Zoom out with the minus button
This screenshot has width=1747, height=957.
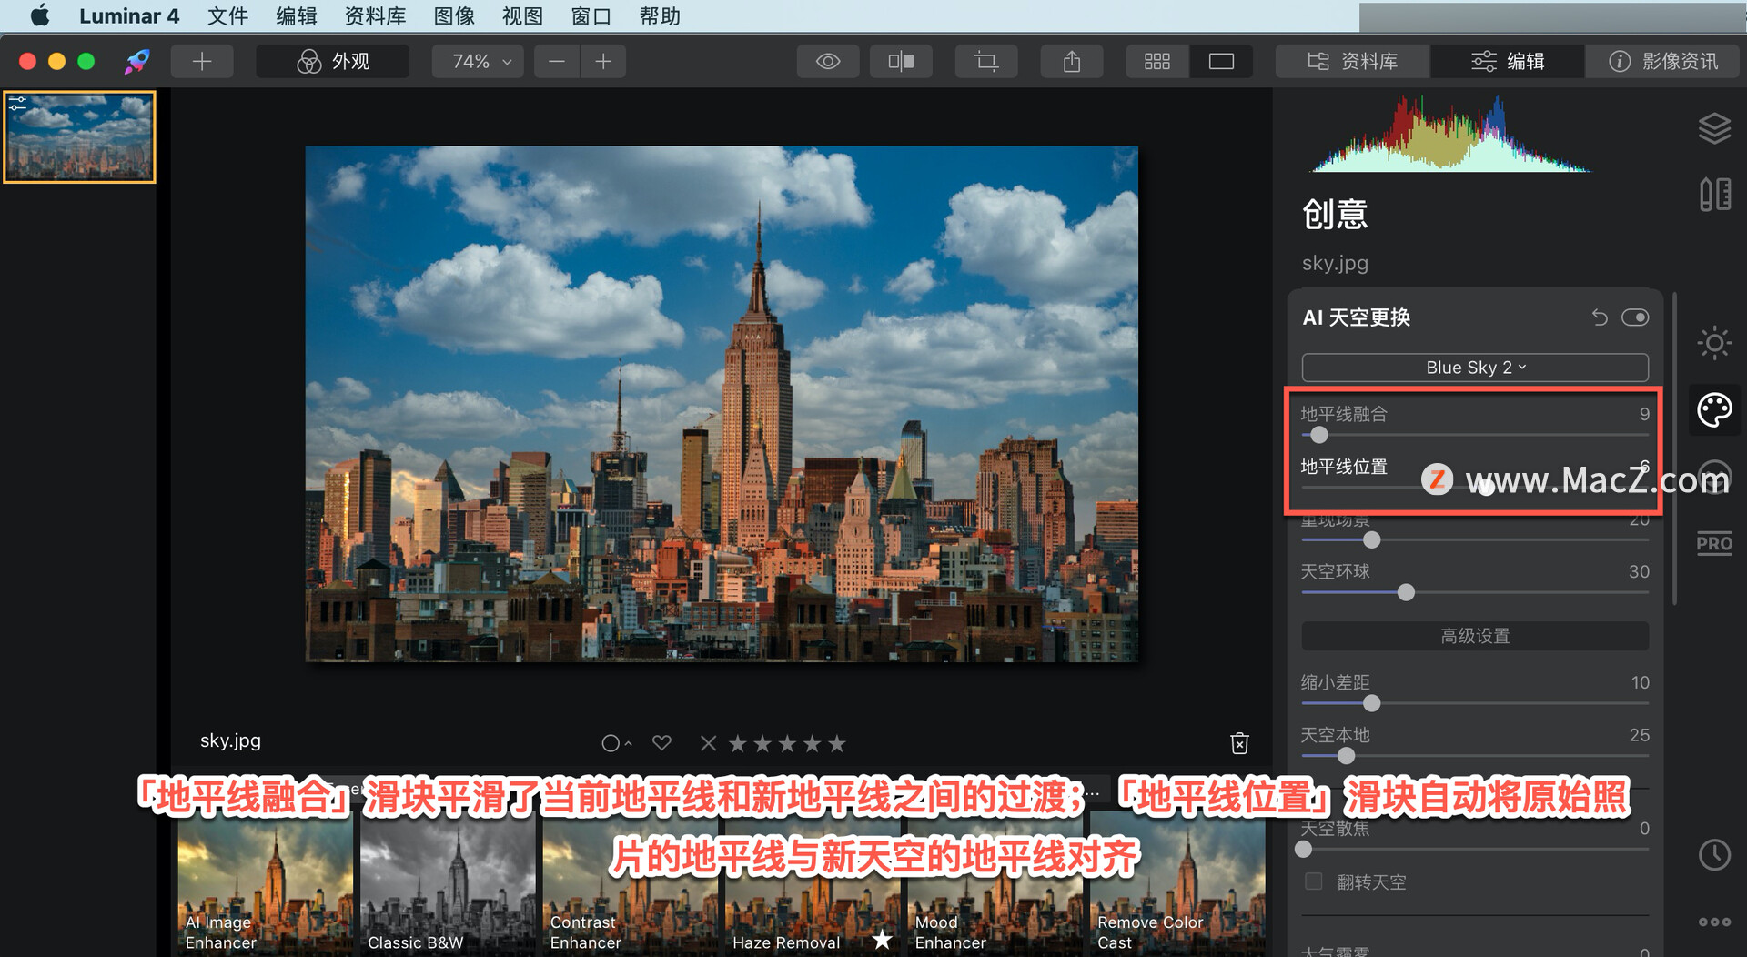557,61
